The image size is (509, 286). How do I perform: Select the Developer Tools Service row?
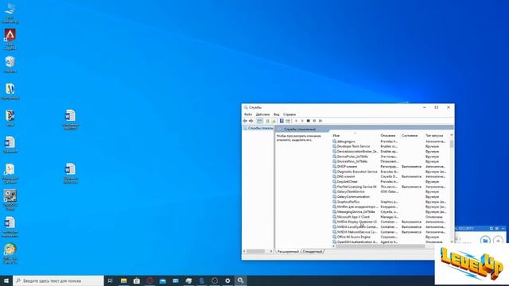tap(390, 146)
